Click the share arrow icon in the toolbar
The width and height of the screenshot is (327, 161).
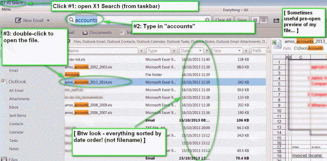[276, 20]
